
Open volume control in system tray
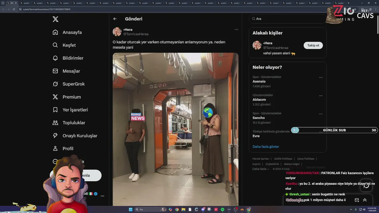(x=364, y=209)
